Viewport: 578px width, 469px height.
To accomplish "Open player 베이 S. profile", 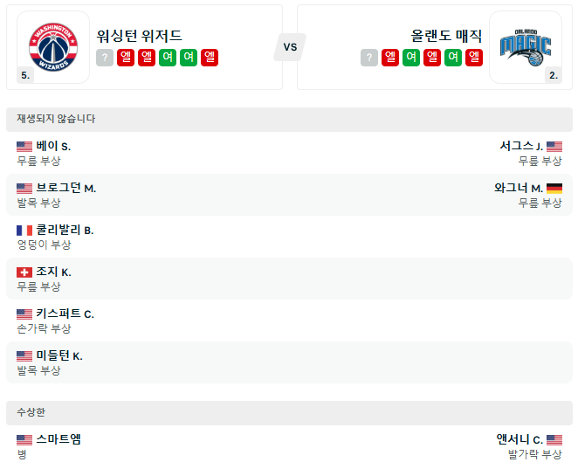I will 53,147.
